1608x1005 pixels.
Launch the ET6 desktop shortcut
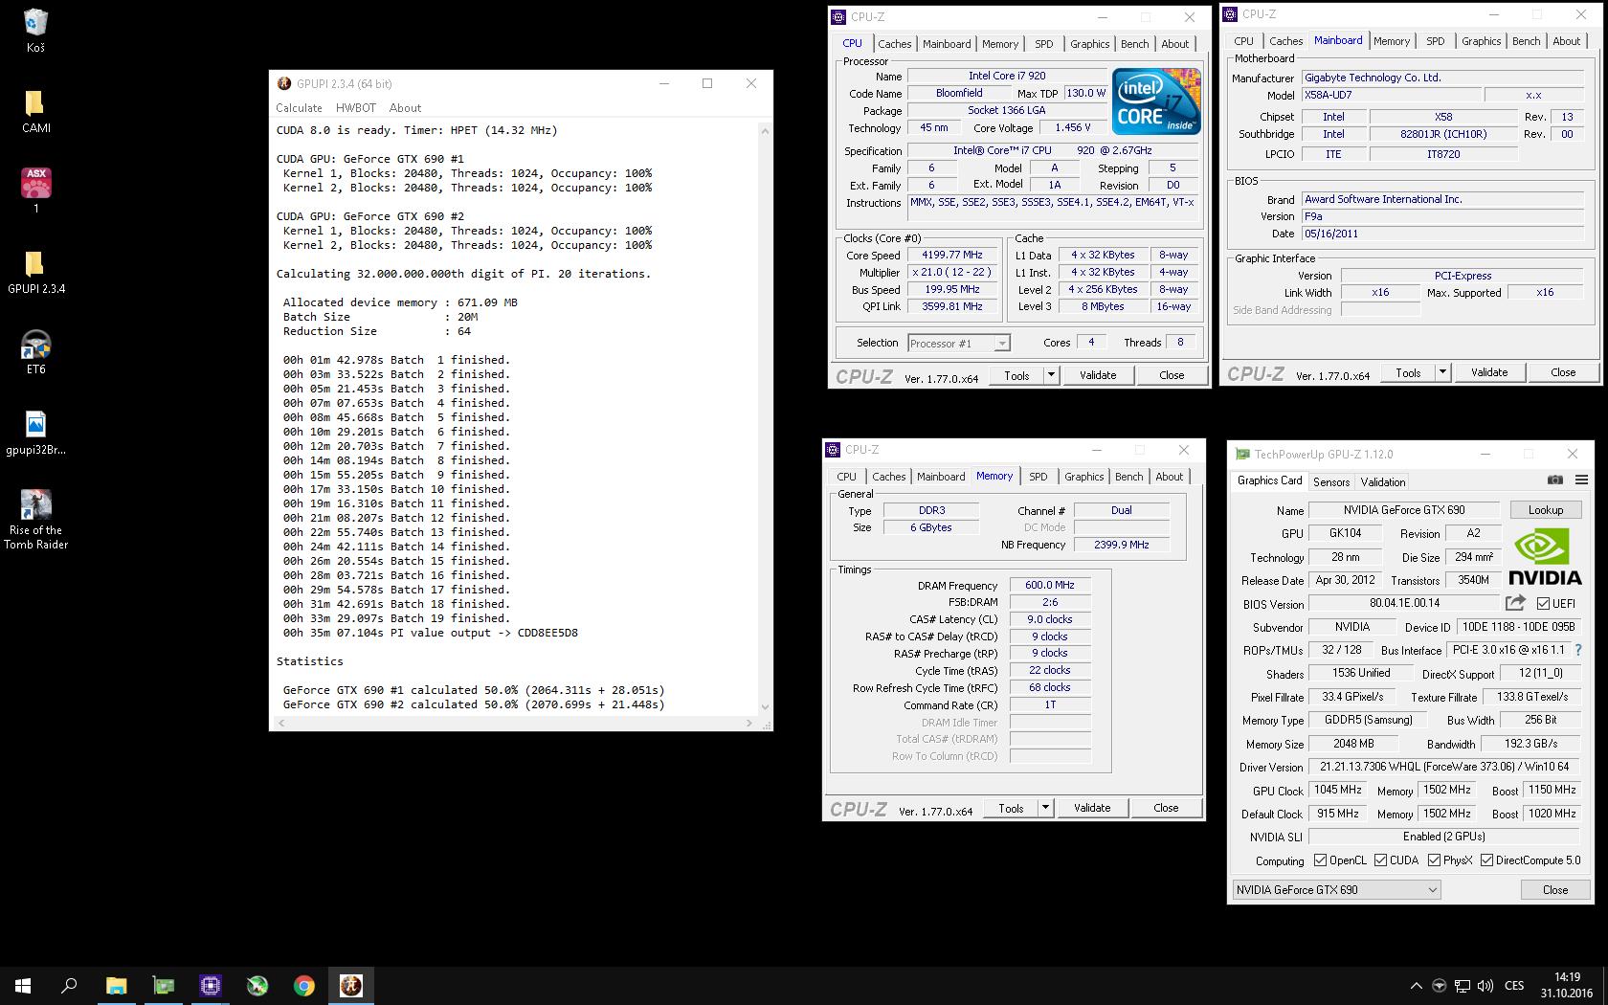pyautogui.click(x=35, y=351)
